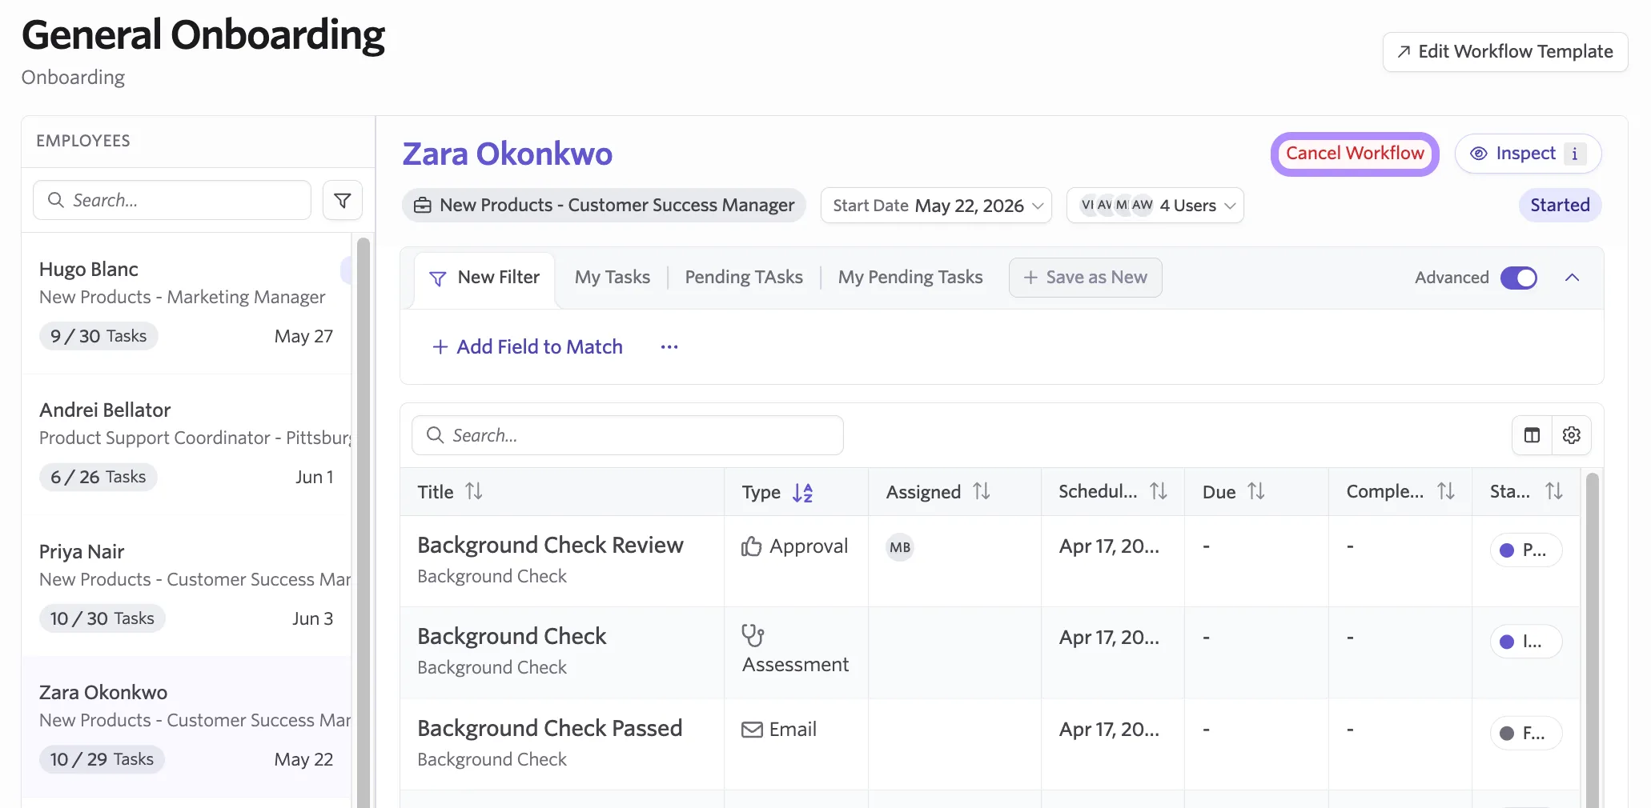Switch to Pending TAsks tab
The image size is (1651, 808).
[x=744, y=278]
